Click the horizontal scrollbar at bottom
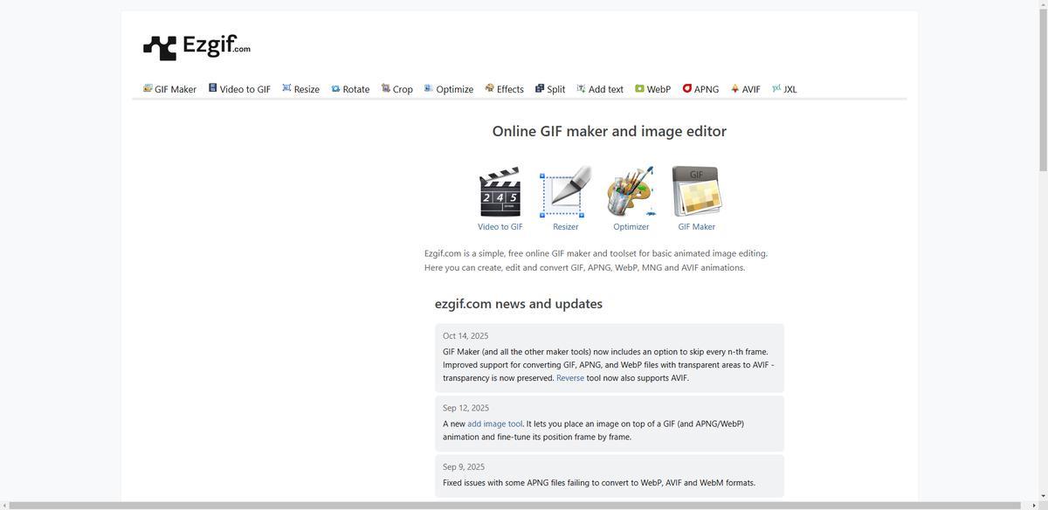1048x510 pixels. [x=515, y=506]
